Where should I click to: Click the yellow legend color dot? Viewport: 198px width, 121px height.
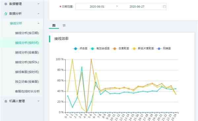[134, 49]
